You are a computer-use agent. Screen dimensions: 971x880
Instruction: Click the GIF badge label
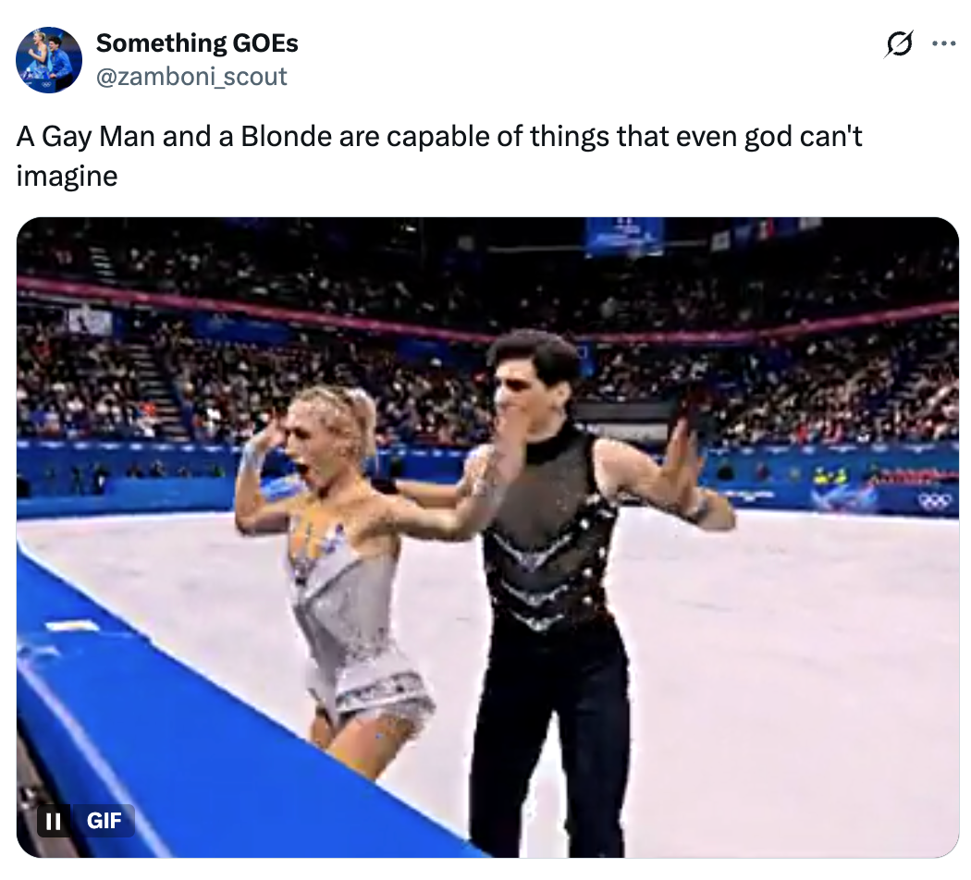click(x=104, y=821)
